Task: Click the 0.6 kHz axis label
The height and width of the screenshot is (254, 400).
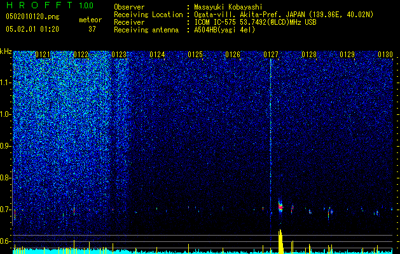Action: 6,241
